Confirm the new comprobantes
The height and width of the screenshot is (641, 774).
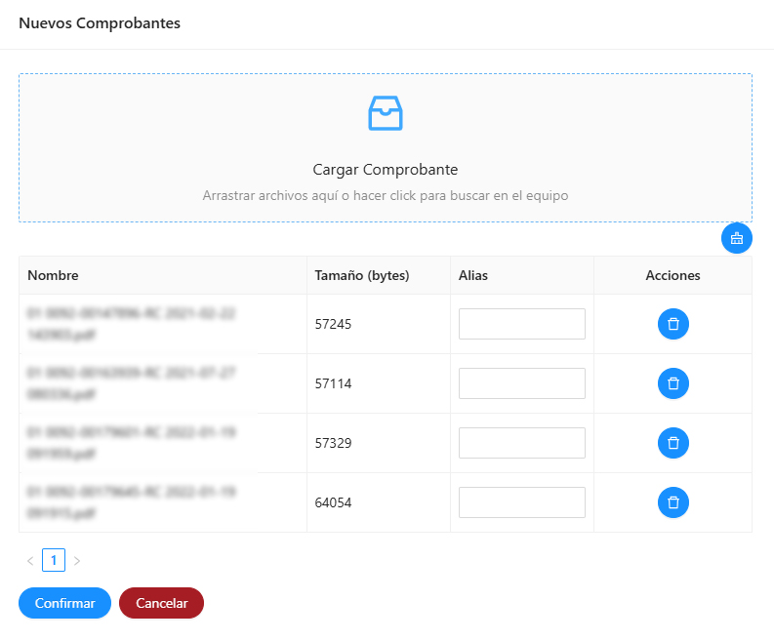64,603
